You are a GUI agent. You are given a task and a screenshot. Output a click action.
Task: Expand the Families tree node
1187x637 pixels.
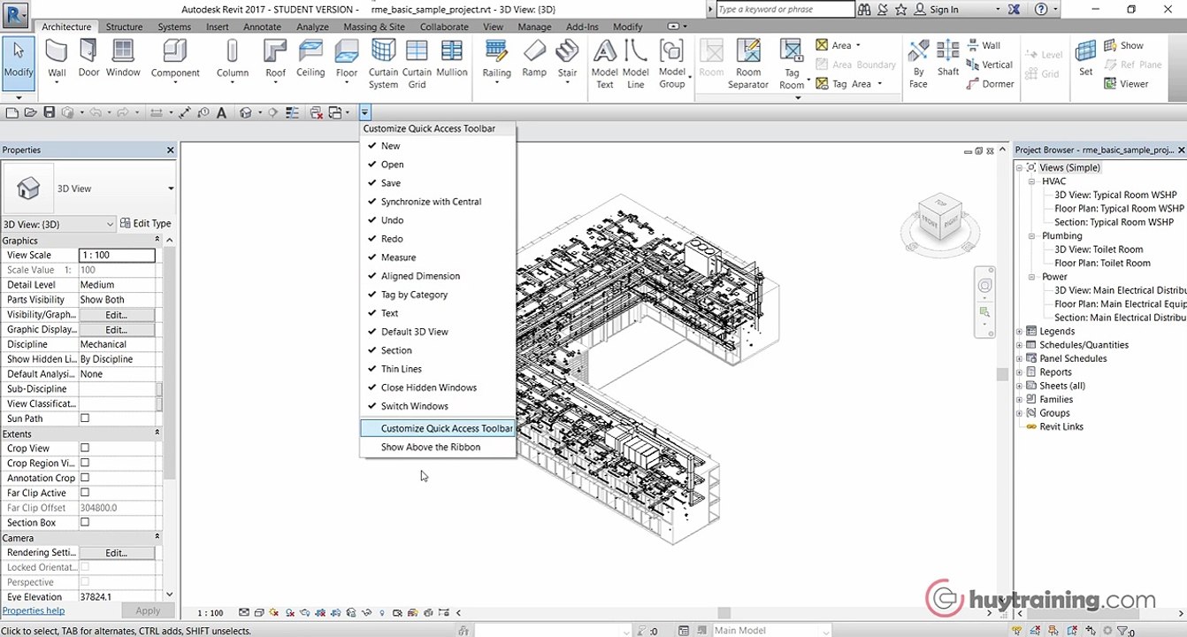point(1019,400)
